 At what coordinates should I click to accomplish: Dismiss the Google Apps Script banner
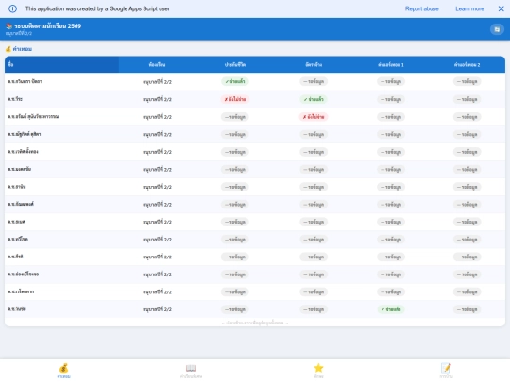[x=501, y=8]
